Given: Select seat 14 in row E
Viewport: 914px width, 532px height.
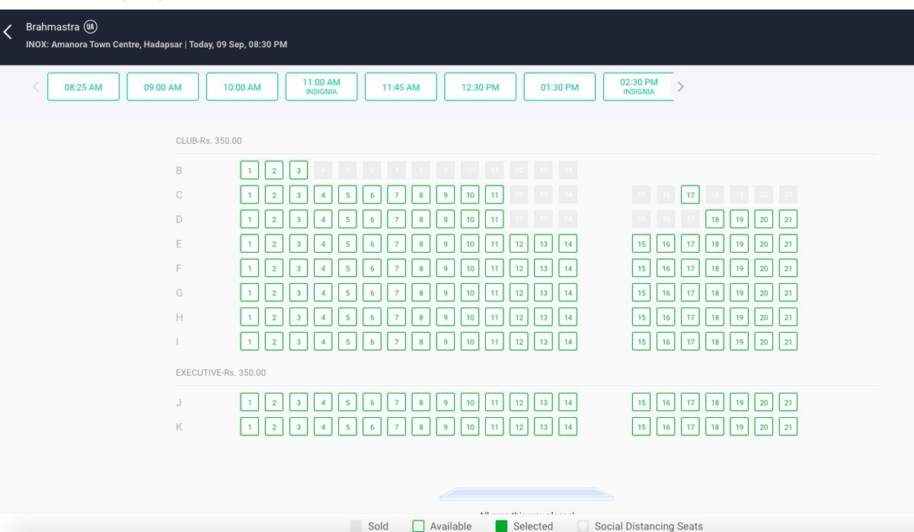Looking at the screenshot, I should pyautogui.click(x=567, y=244).
